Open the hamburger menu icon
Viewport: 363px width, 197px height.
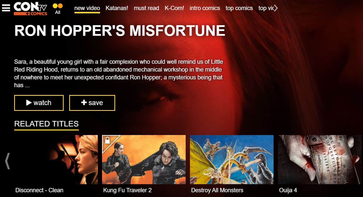click(6, 8)
